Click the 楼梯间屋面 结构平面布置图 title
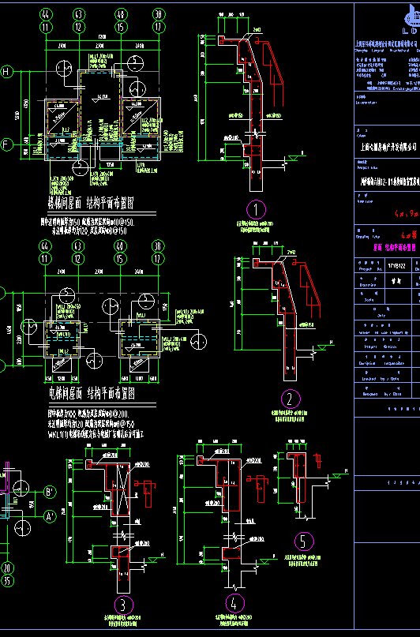The height and width of the screenshot is (637, 420). (91, 203)
